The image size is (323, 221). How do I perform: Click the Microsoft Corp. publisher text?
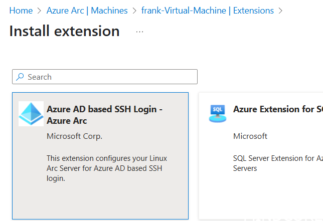tap(74, 136)
